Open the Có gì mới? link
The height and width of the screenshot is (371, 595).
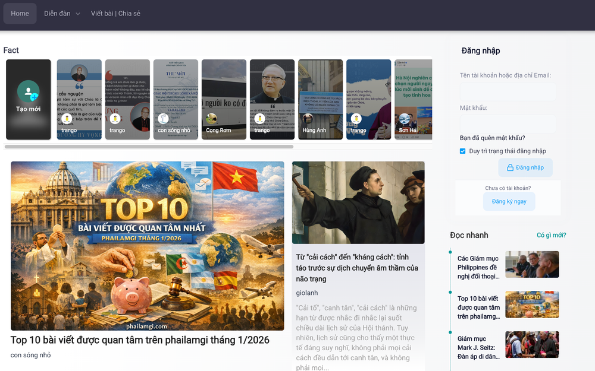point(551,235)
